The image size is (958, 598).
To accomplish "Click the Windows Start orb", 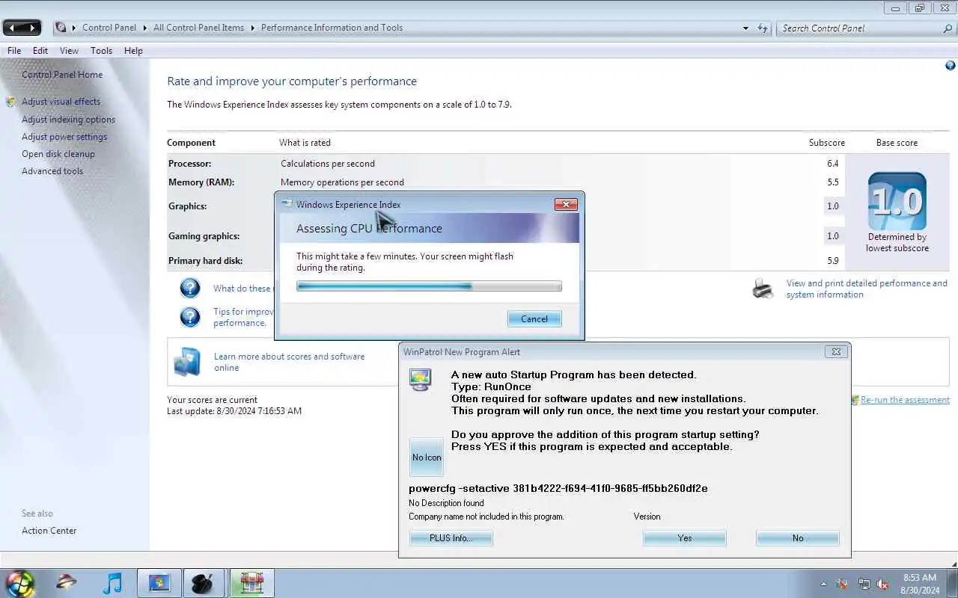I will pyautogui.click(x=20, y=583).
